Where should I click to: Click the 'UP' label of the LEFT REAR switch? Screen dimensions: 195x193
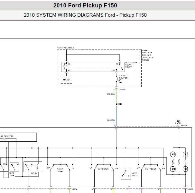tap(91, 168)
